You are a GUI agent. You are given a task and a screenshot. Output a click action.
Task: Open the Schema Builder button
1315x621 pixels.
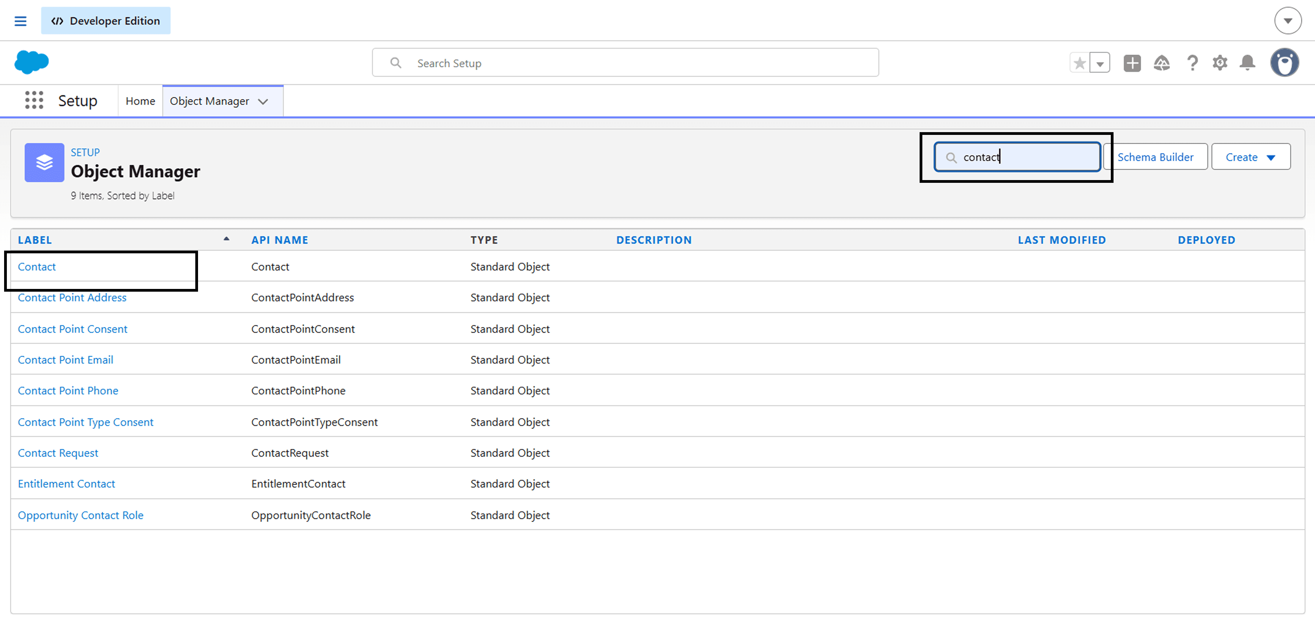1155,157
